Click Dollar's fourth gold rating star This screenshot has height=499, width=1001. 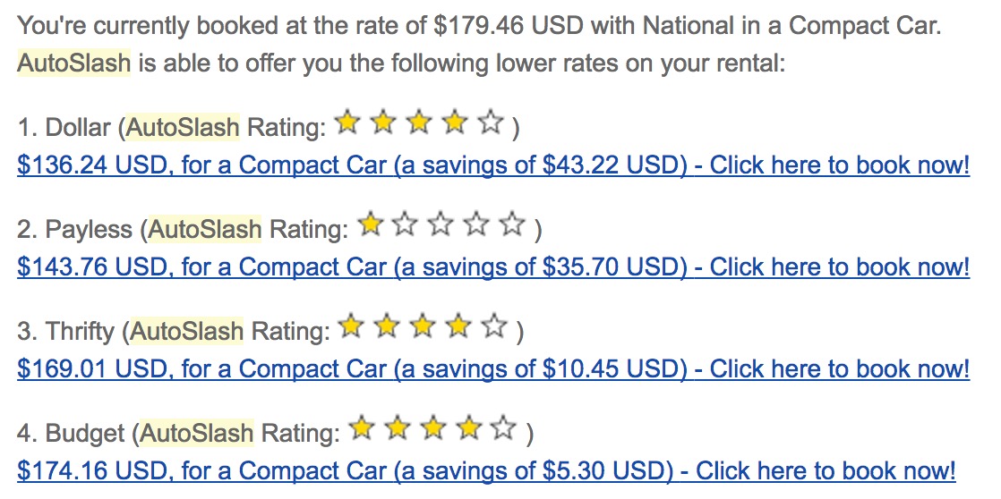(455, 123)
